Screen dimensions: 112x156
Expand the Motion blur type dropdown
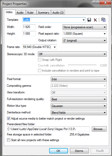pos(79,106)
